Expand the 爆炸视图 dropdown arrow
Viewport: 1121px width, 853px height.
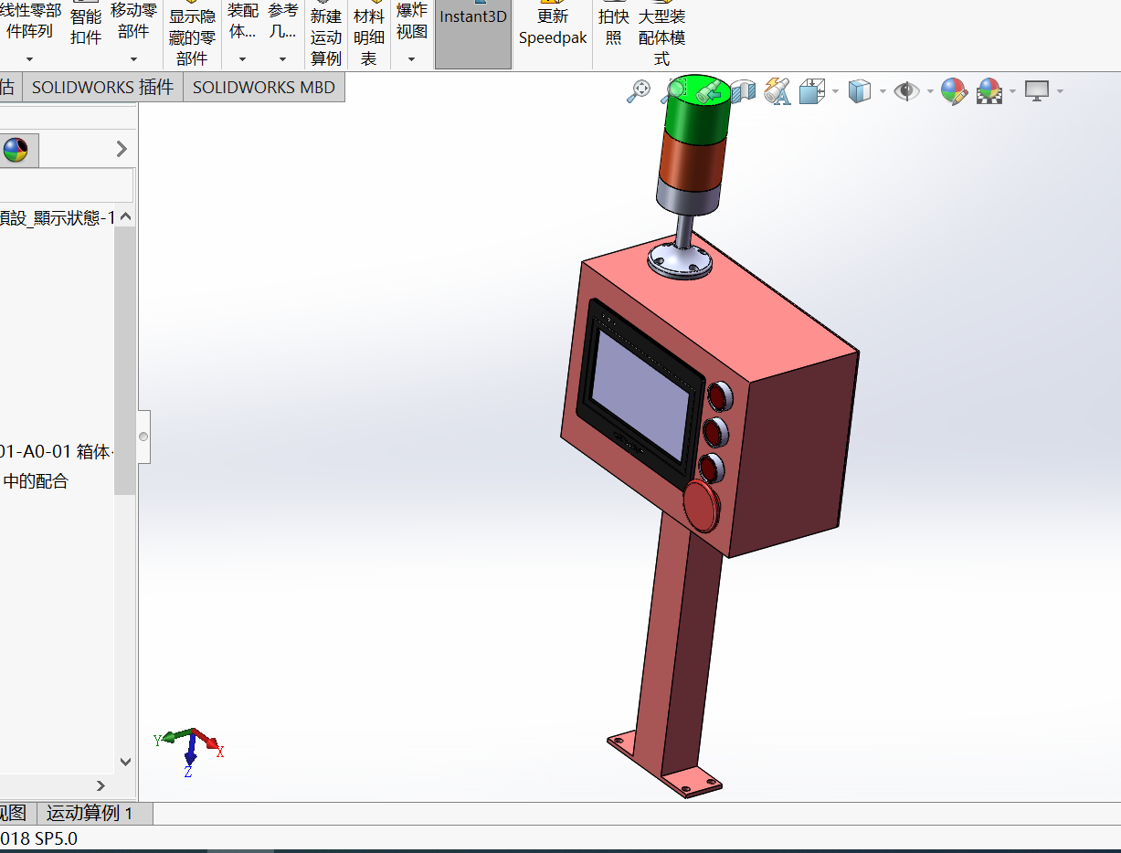[x=411, y=59]
